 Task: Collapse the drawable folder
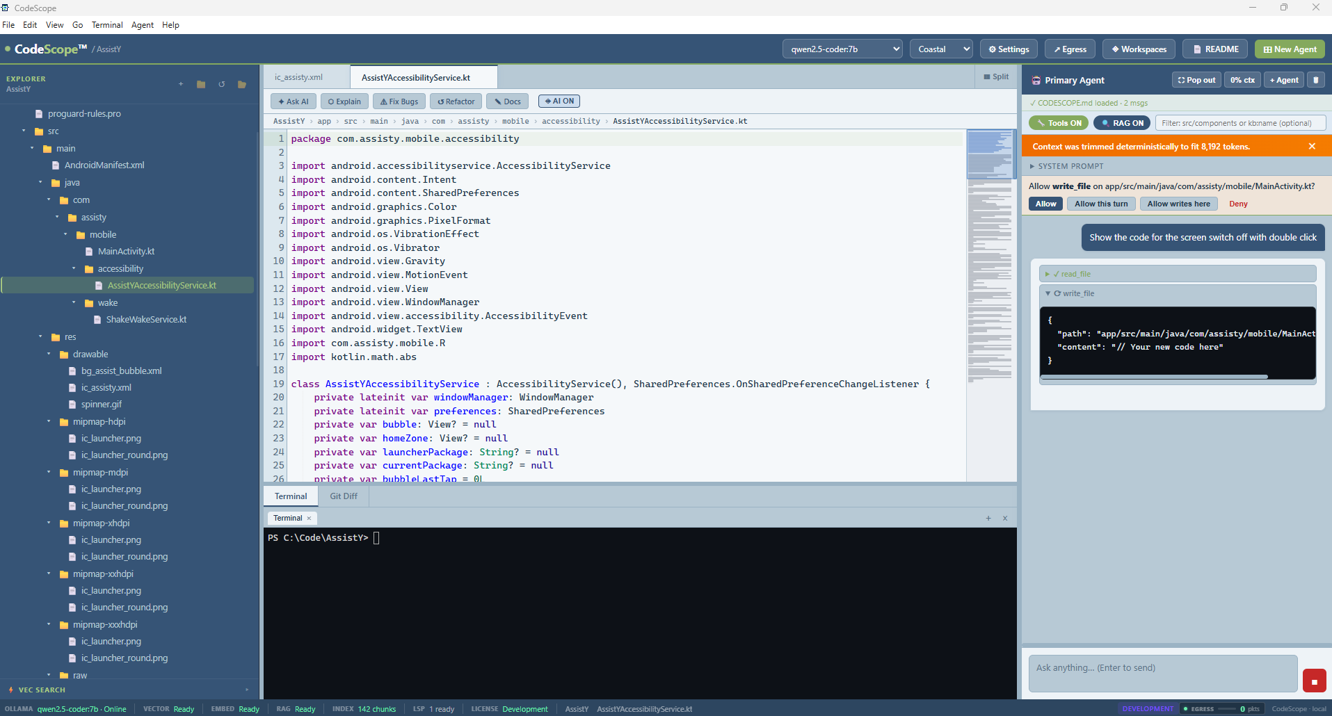49,355
